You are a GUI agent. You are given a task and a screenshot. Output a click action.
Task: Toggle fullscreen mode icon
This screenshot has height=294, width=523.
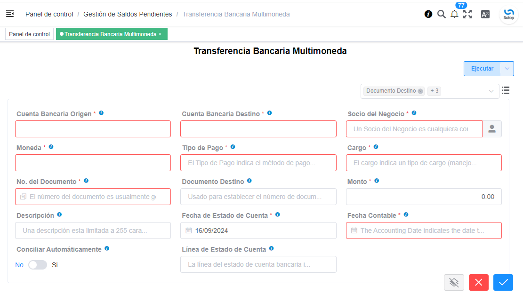(x=467, y=14)
